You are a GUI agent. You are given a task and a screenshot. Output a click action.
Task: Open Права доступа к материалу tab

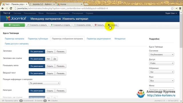tap(17, 44)
